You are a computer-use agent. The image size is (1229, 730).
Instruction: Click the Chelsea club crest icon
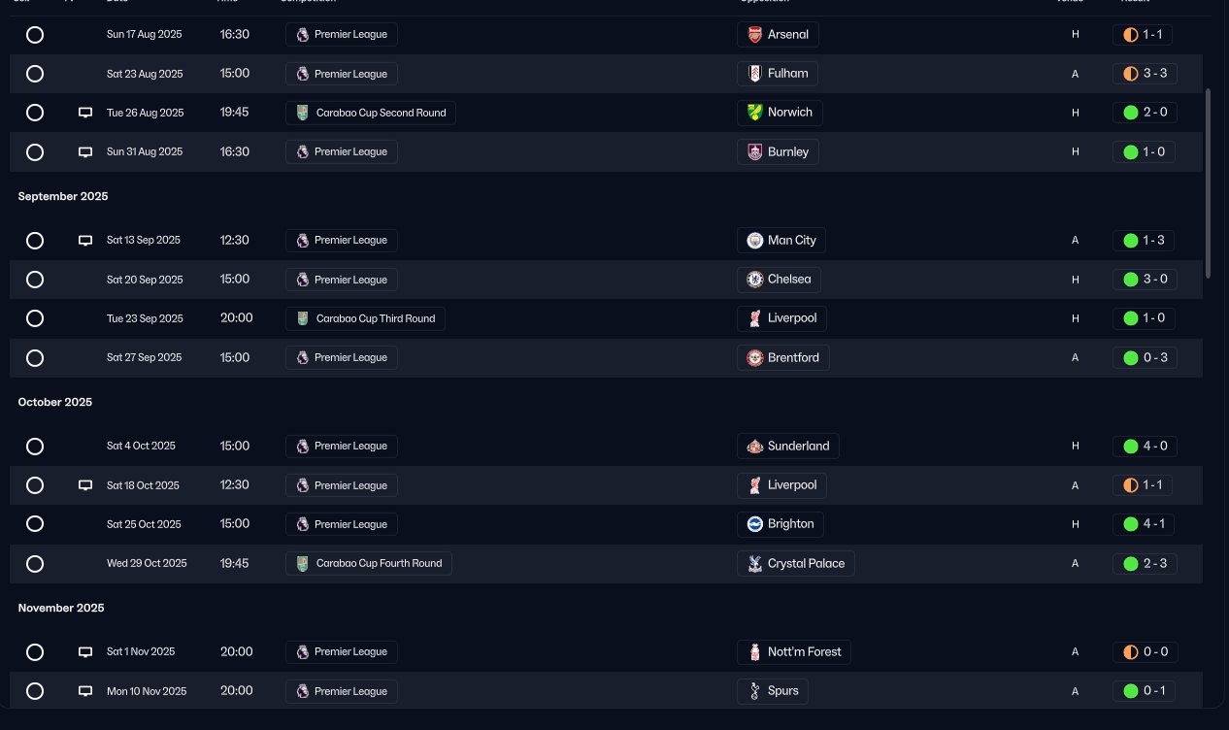pyautogui.click(x=755, y=280)
